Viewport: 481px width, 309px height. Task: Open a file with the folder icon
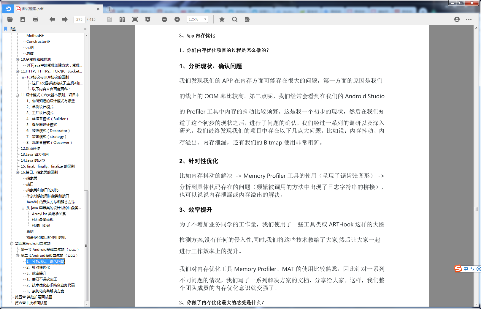[x=10, y=19]
